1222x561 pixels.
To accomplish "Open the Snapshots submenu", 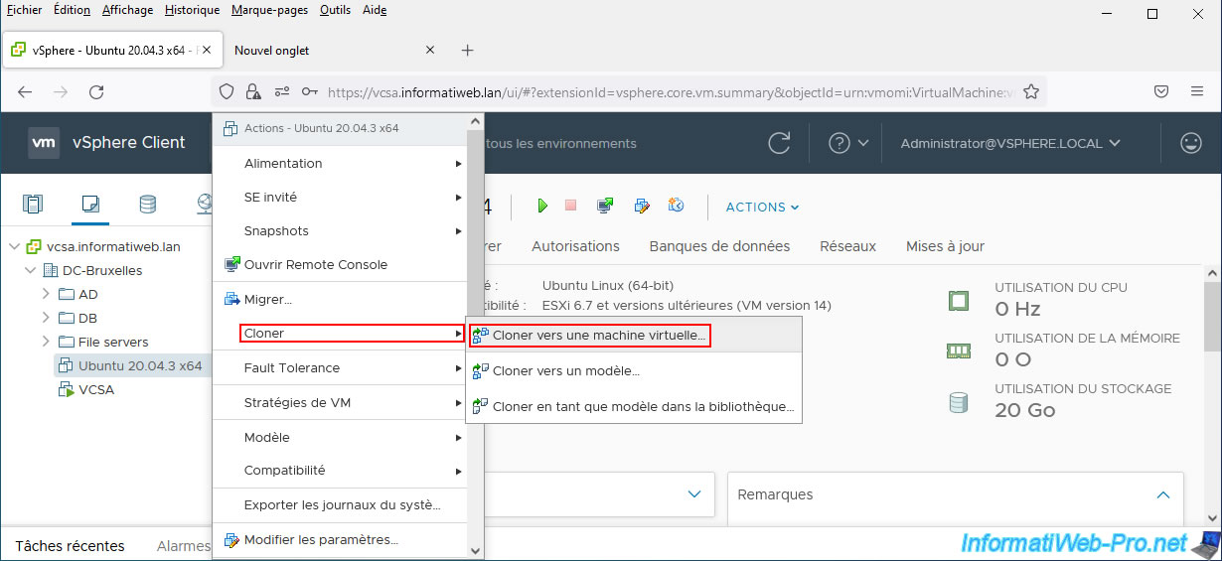I will point(341,230).
